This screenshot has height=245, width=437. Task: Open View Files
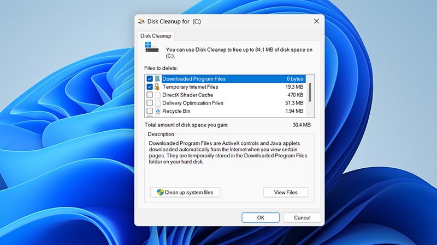[x=286, y=192]
